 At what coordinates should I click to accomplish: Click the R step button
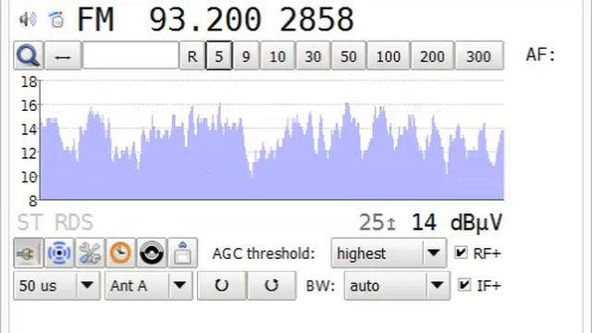point(192,55)
